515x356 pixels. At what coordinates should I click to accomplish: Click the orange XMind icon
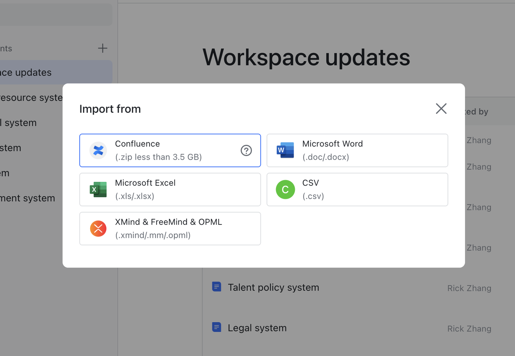point(98,228)
